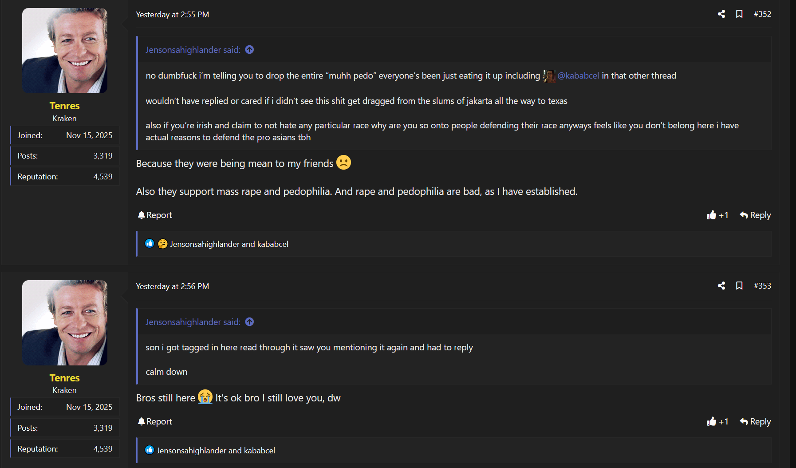
Task: Click Tenres username in first post
Action: click(x=65, y=106)
